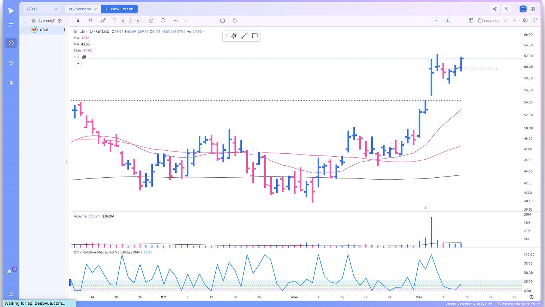Click the second circled S button
The image size is (545, 307).
[131, 21]
